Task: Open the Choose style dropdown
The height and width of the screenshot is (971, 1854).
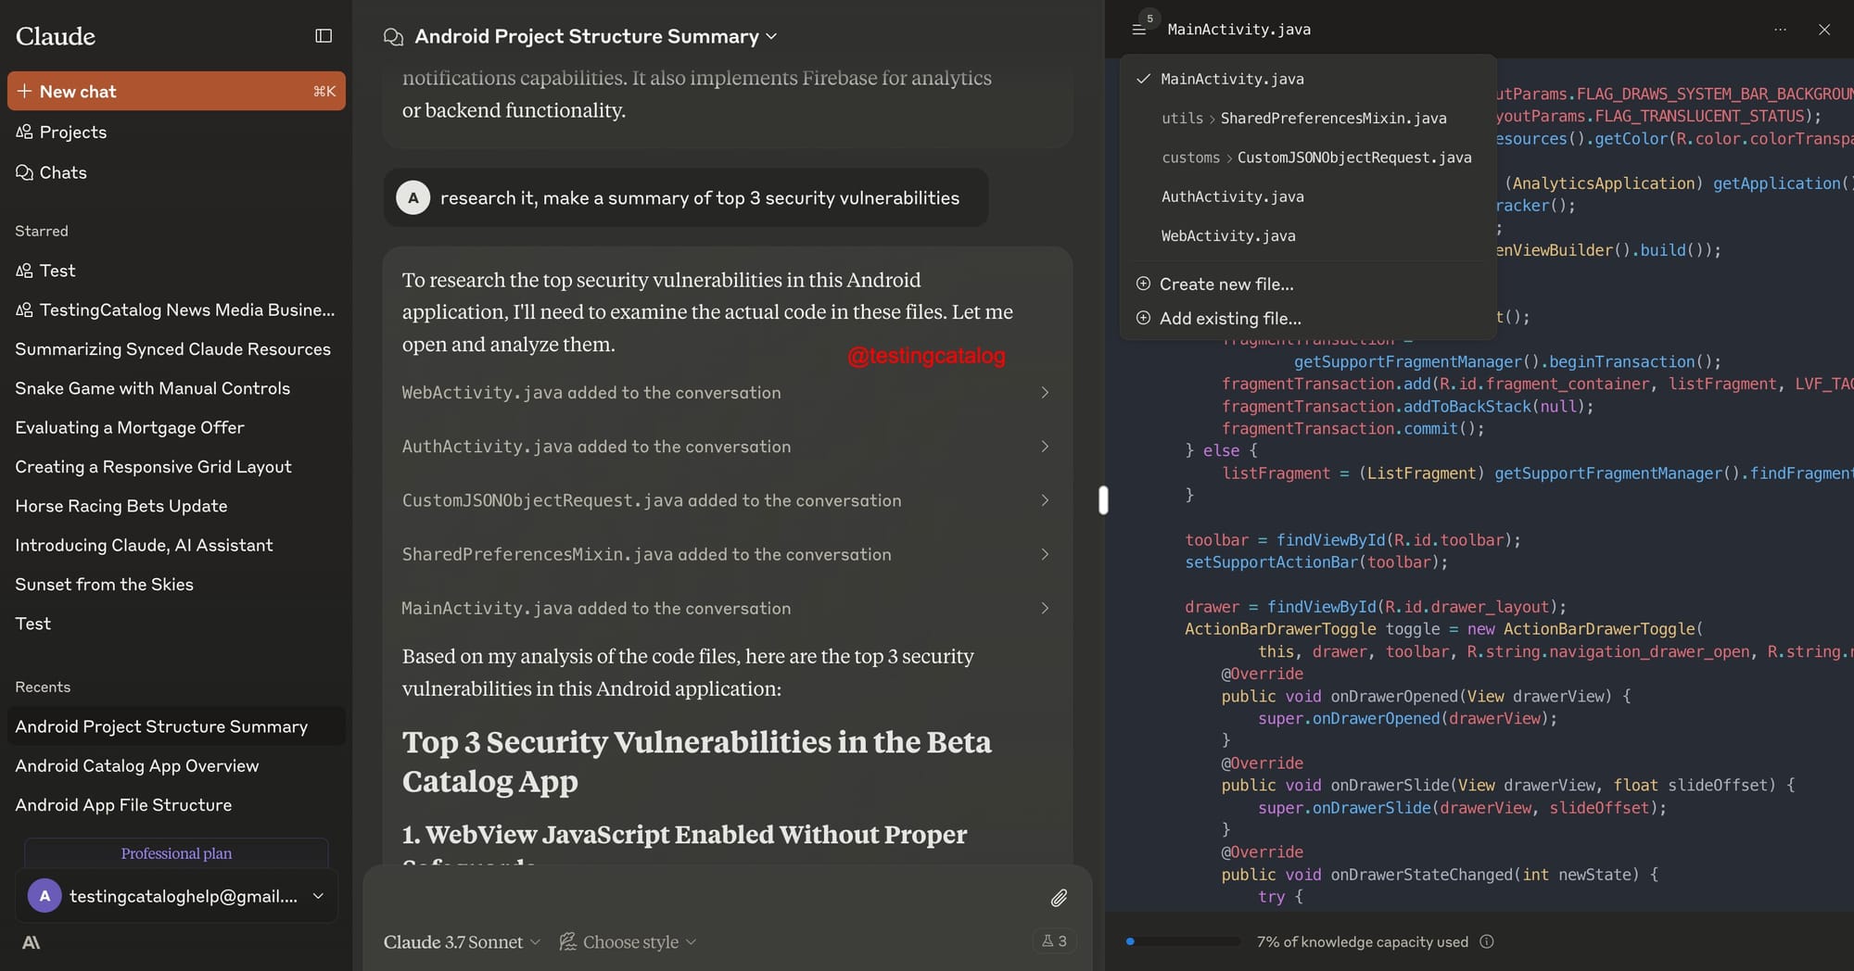Action: tap(628, 942)
